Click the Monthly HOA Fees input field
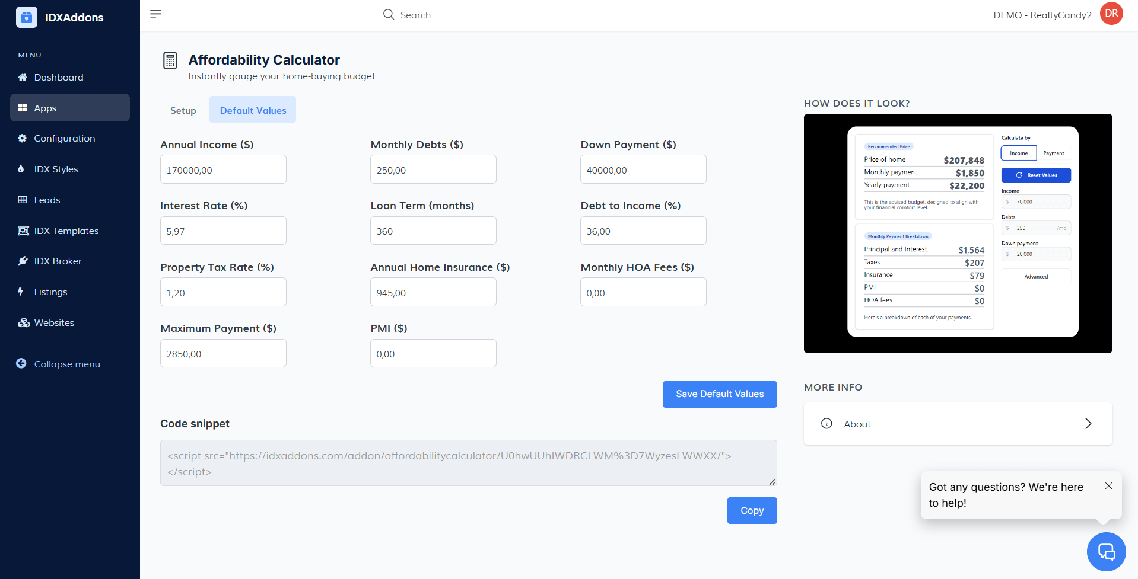 click(x=643, y=292)
